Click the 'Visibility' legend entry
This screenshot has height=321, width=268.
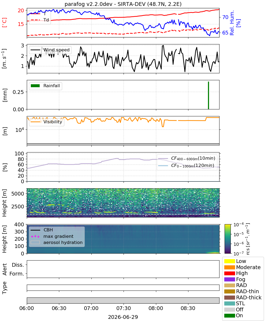(x=47, y=122)
